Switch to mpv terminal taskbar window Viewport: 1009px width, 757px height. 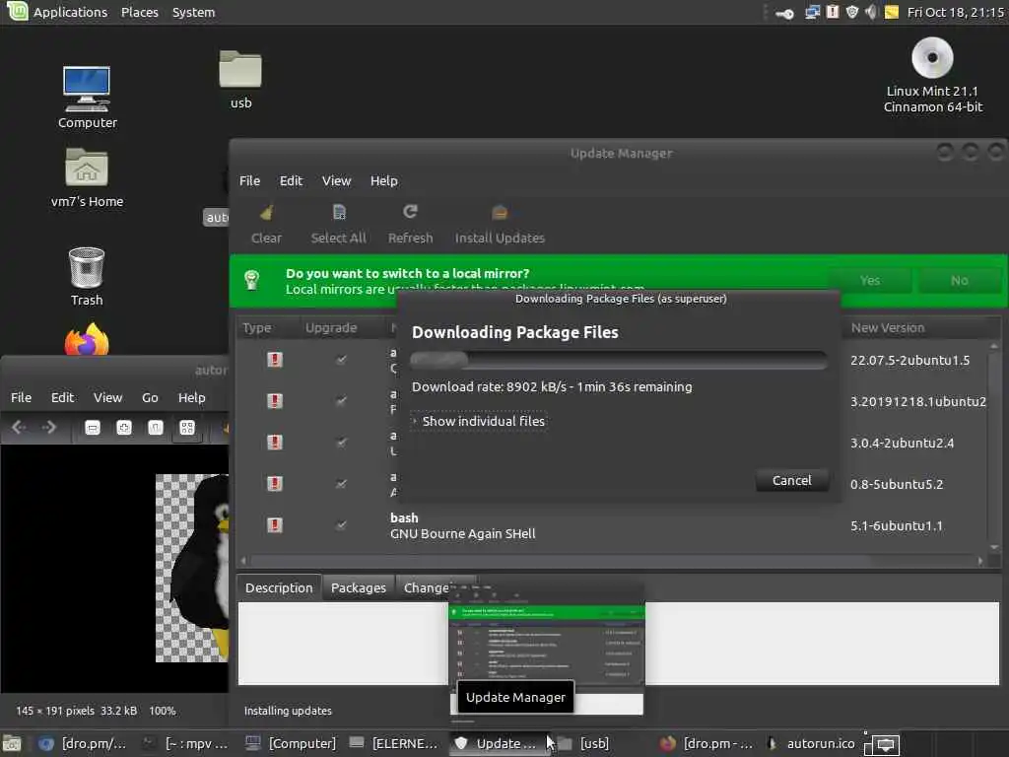(x=186, y=743)
